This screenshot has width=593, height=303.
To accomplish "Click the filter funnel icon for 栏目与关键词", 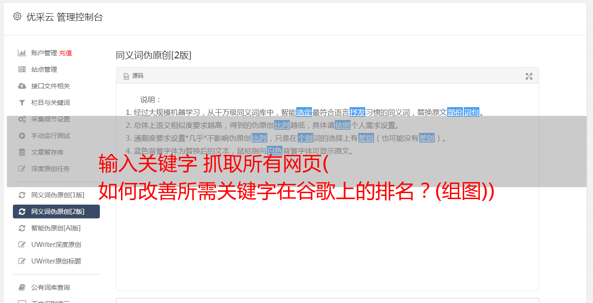I will pyautogui.click(x=22, y=103).
